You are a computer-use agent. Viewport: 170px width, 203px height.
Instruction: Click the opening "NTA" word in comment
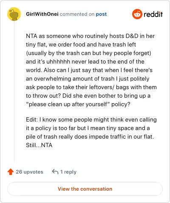point(31,36)
